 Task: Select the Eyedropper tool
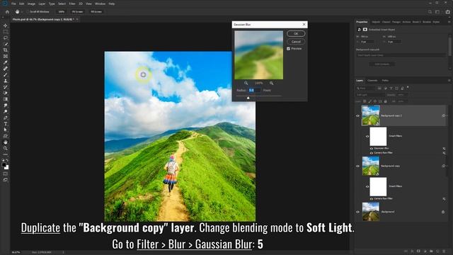click(6, 62)
